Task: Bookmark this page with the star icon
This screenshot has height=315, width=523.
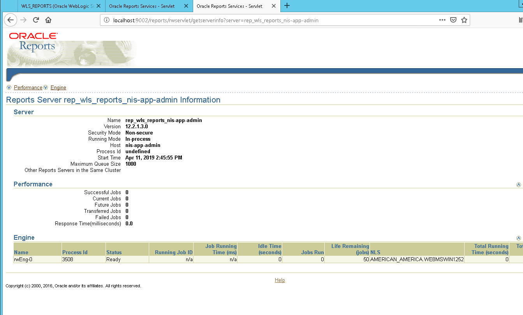Action: [x=464, y=20]
